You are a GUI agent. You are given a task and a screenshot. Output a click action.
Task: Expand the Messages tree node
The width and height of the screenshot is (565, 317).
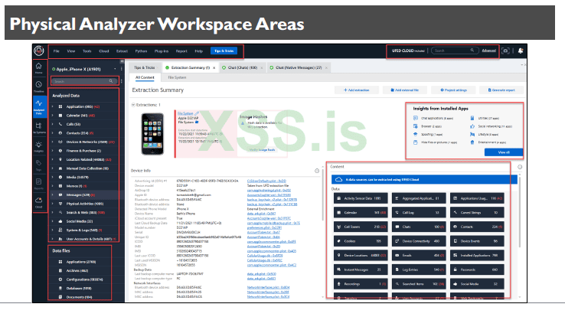tap(53, 194)
